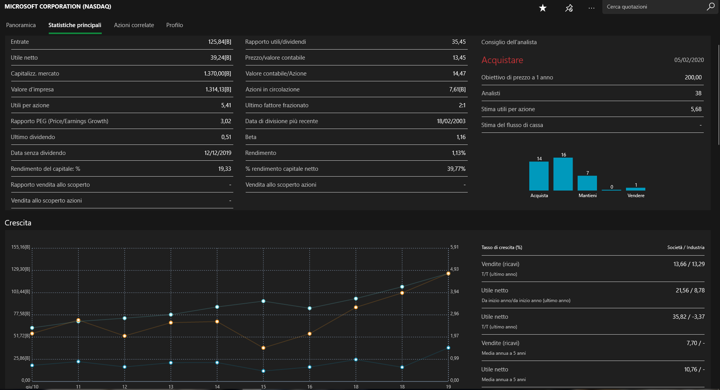Click the Vendere bar showing 1
Image resolution: width=720 pixels, height=390 pixels.
click(x=636, y=189)
